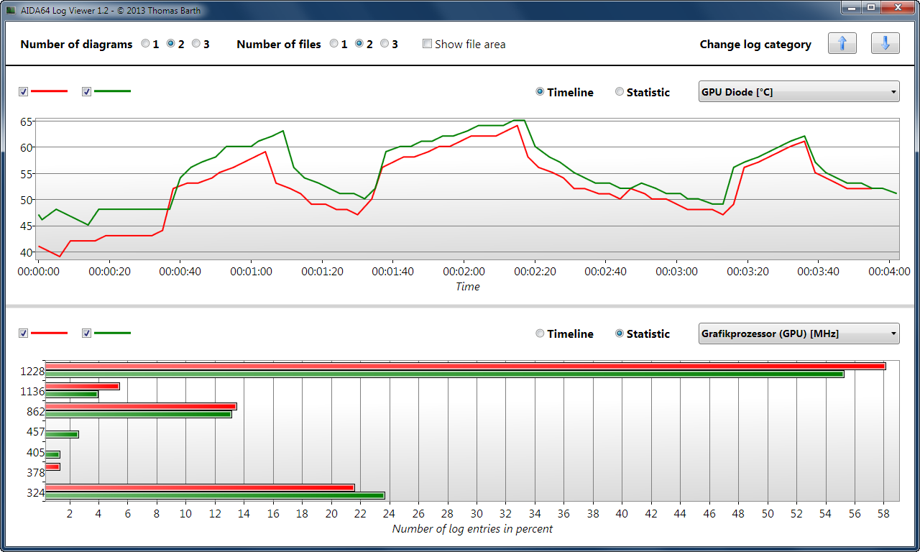920x552 pixels.
Task: Click the 378 frequency axis label
Action: click(35, 472)
